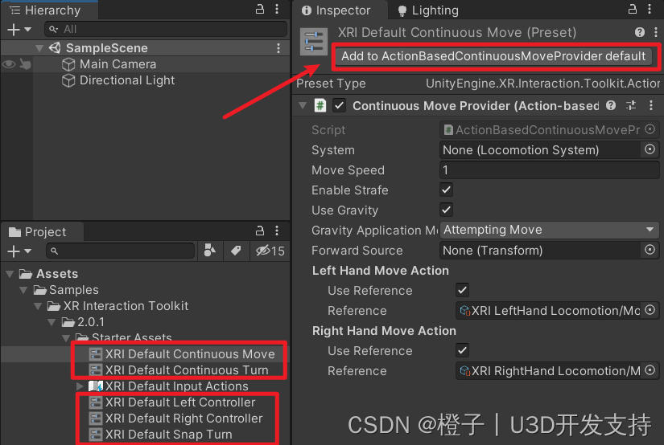
Task: Open SampleScene row options menu
Action: coord(278,48)
